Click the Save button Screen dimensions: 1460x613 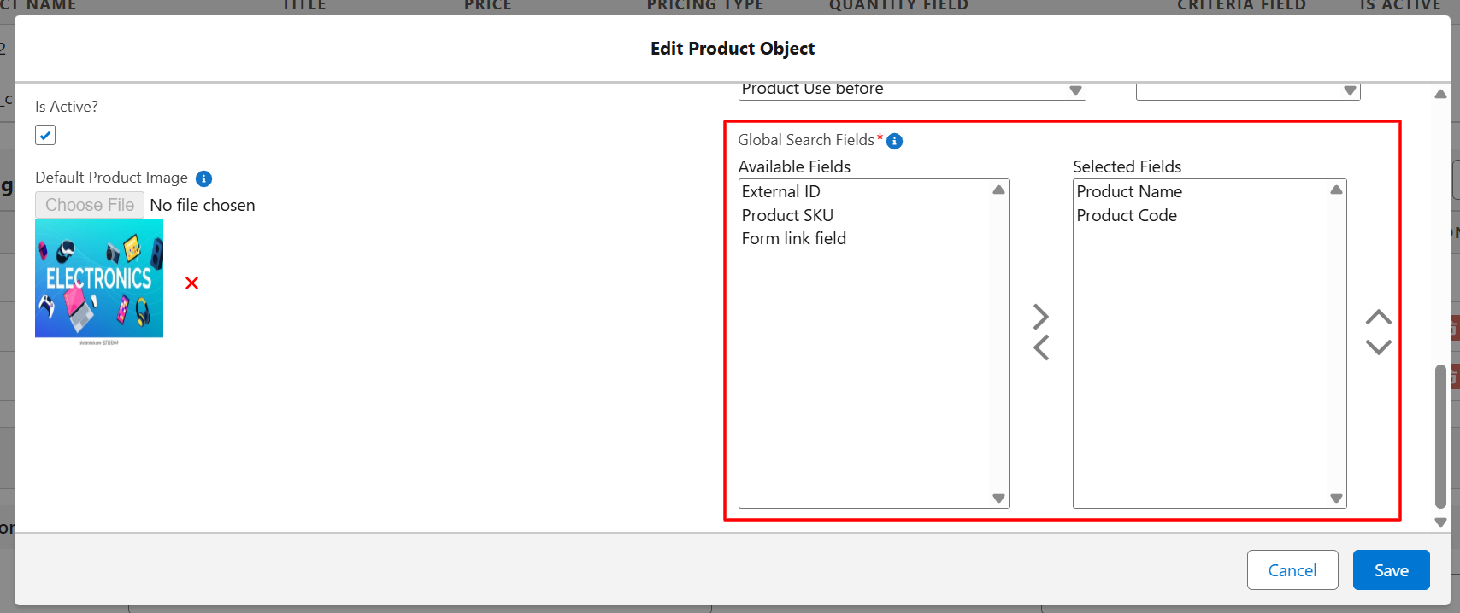[1391, 570]
